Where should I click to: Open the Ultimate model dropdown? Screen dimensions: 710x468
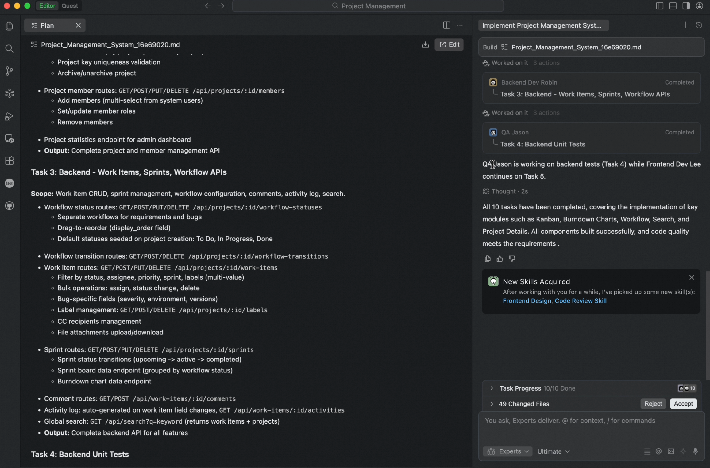pyautogui.click(x=553, y=451)
